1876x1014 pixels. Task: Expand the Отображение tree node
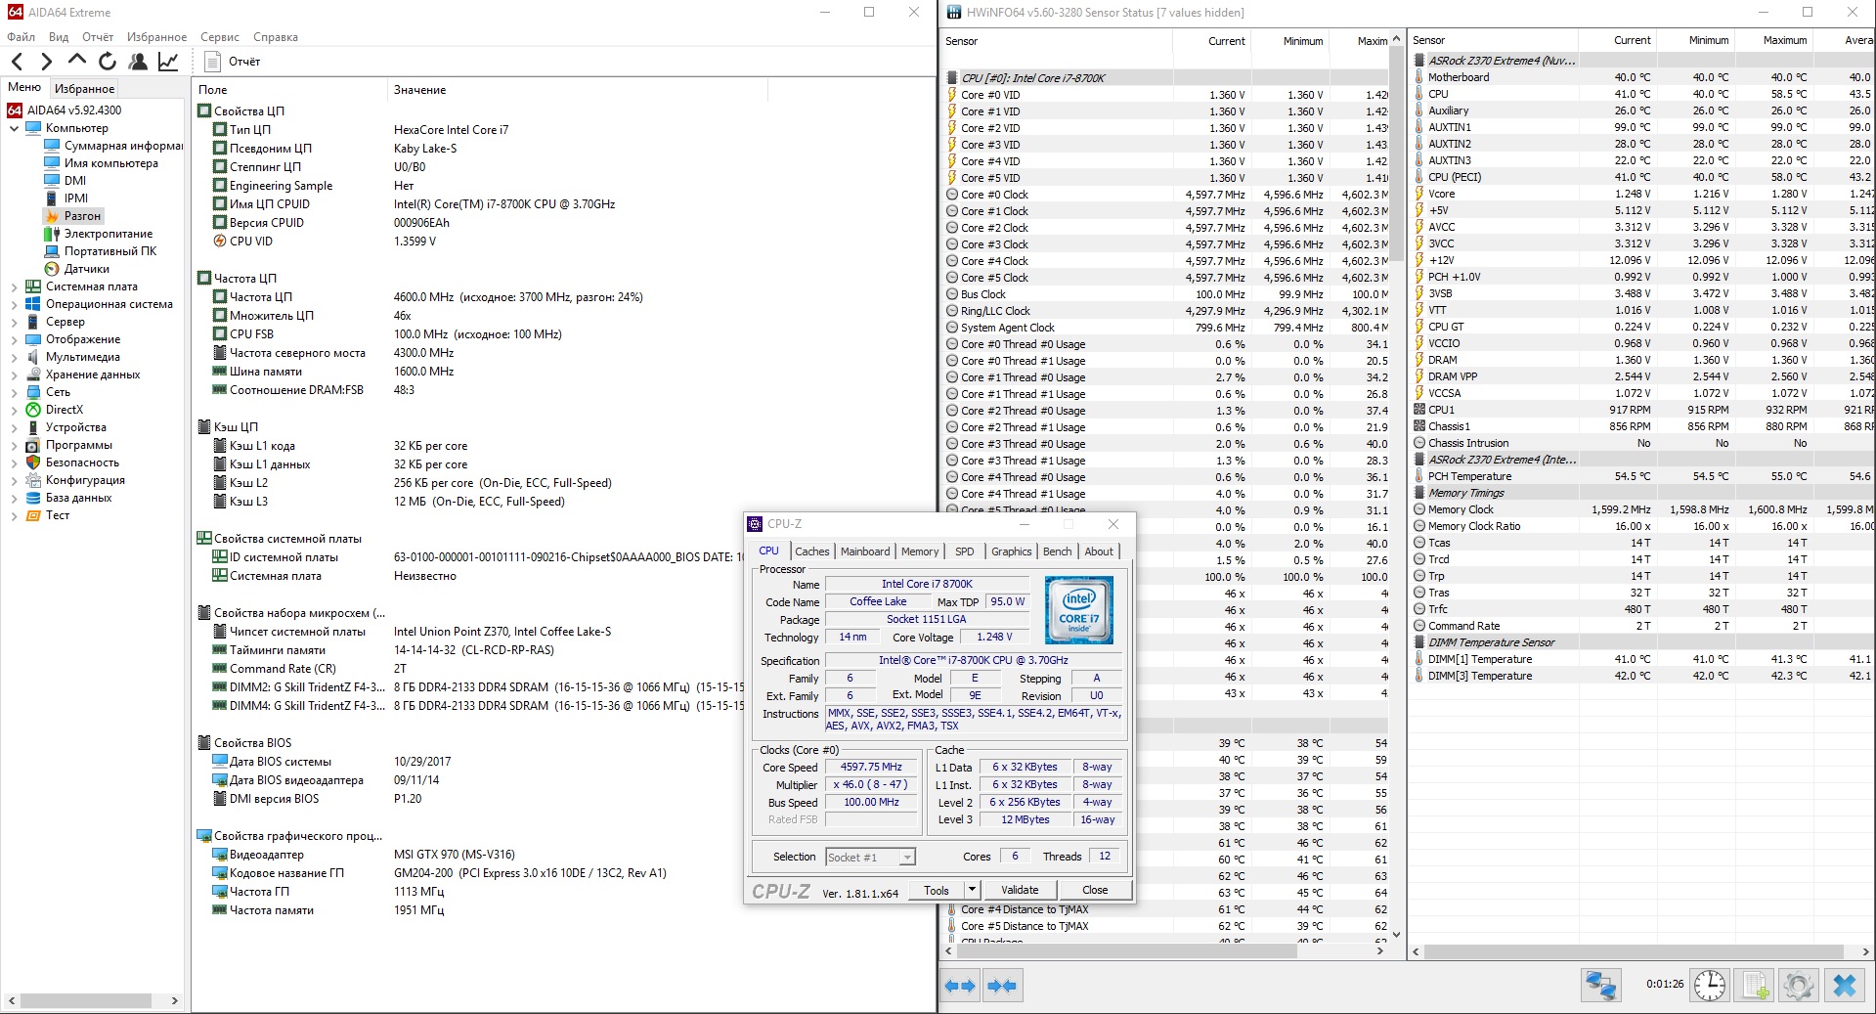pos(14,340)
